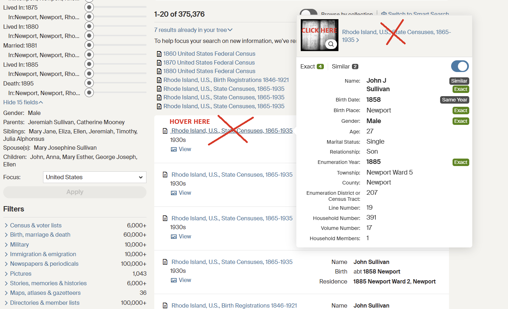Click the record icon beside Birth Registrations 1846-1921 in tree results
The image size is (508, 309).
point(159,80)
